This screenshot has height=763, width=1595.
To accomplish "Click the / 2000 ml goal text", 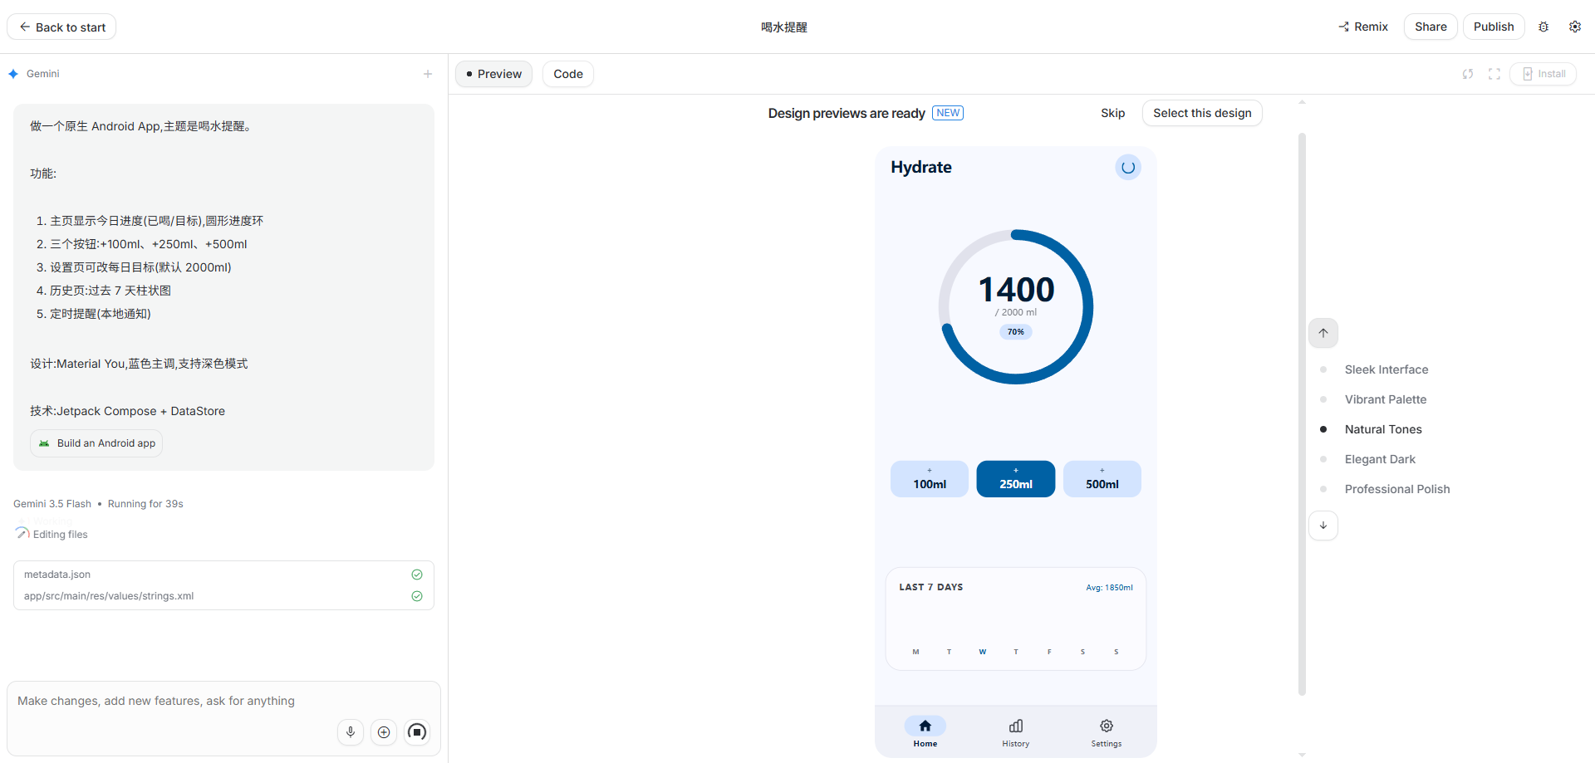I will pos(1016,312).
